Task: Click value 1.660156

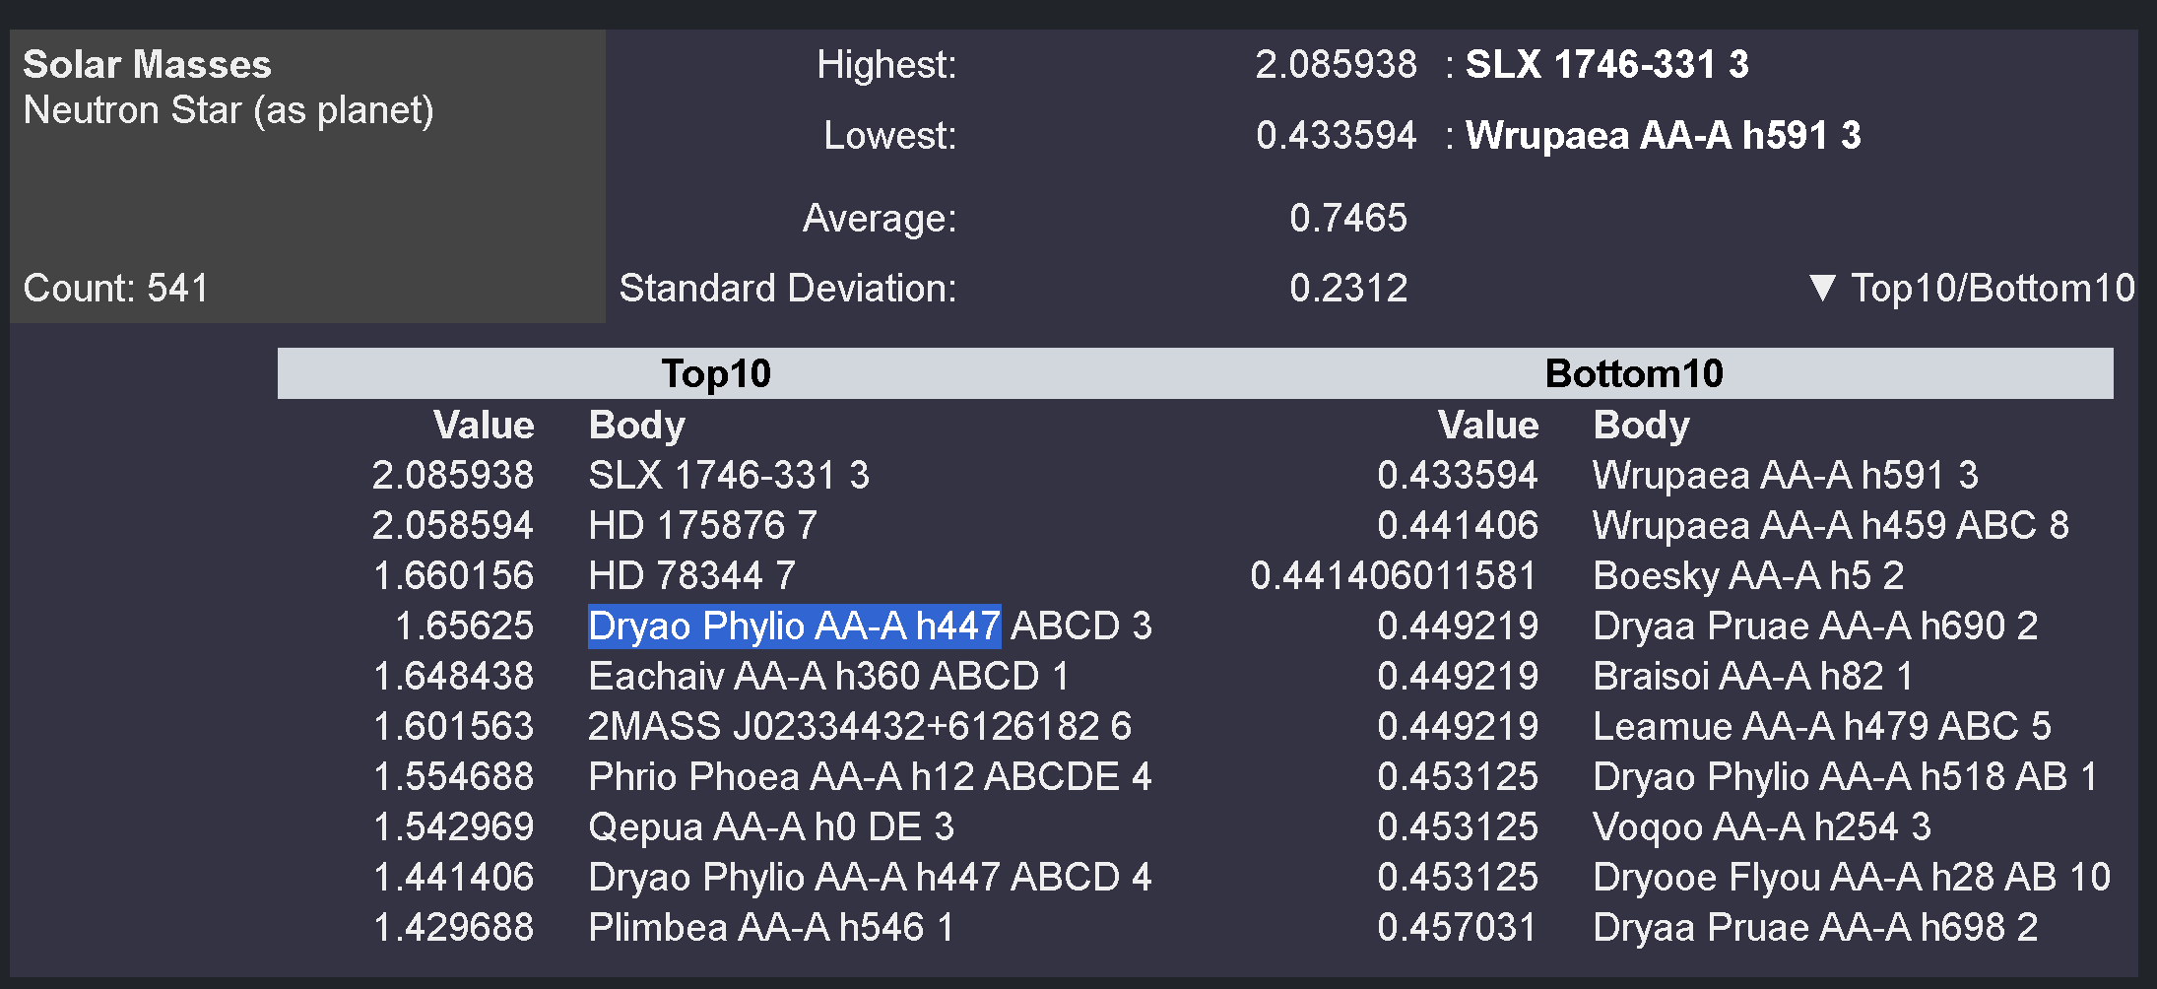Action: coord(453,575)
